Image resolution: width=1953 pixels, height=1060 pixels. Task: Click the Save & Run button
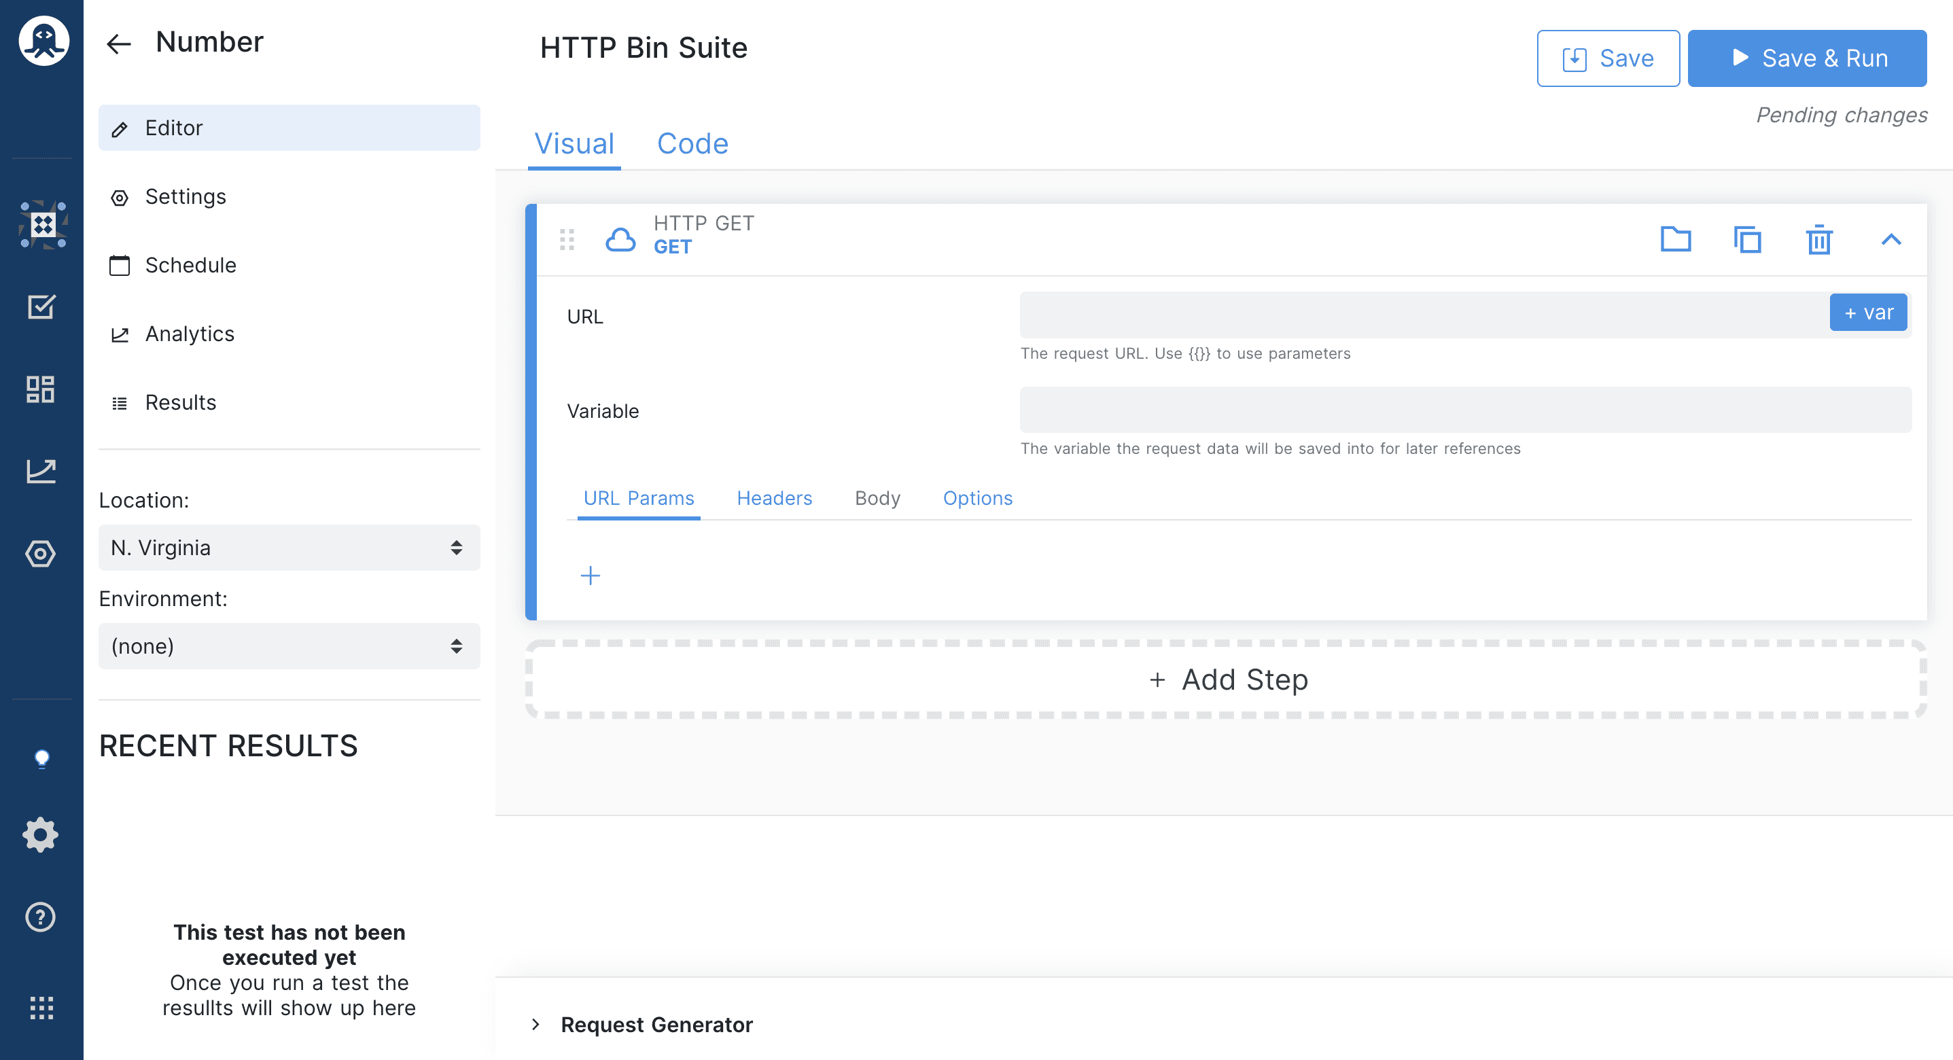pos(1807,58)
